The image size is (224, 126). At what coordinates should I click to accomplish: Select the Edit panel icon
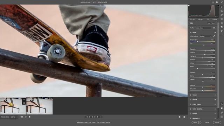(222, 7)
